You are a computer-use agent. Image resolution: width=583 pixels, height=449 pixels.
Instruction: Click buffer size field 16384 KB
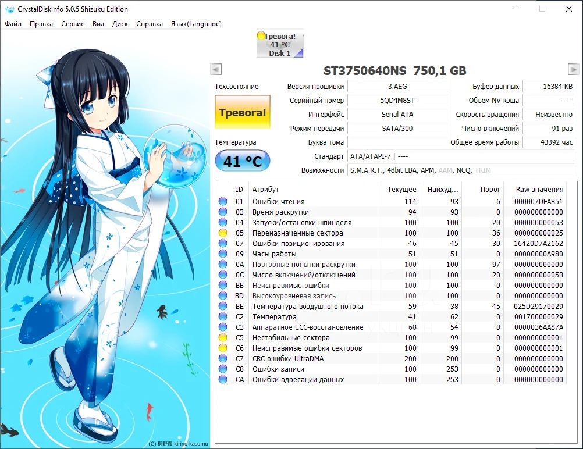click(x=549, y=86)
